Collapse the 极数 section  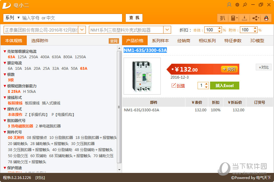click(x=5, y=74)
